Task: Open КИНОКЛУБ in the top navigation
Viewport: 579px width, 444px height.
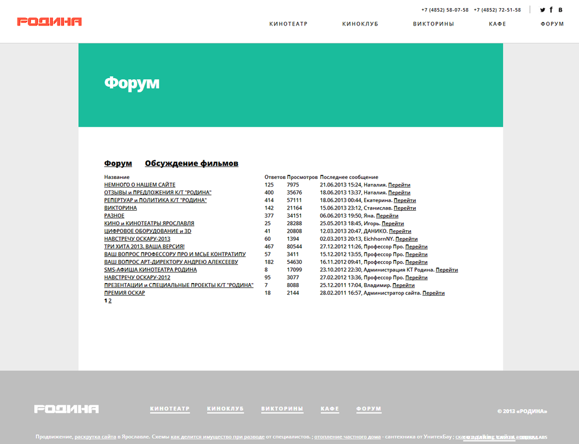Action: tap(360, 24)
